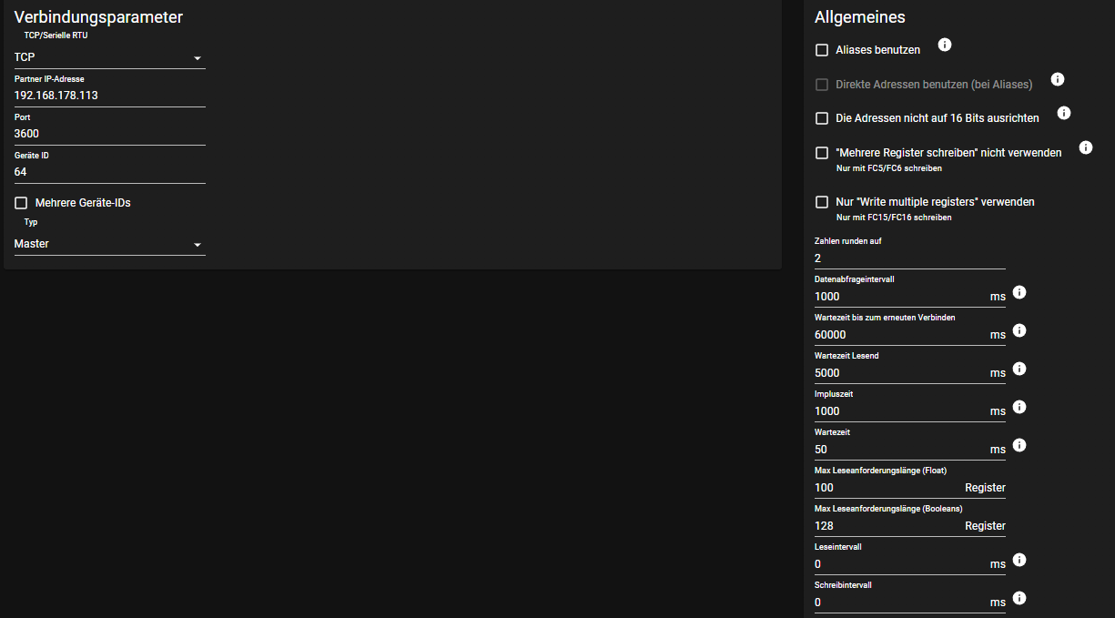Viewport: 1115px width, 618px height.
Task: Click info icon for Wartezeit 50 ms field
Action: click(x=1019, y=445)
